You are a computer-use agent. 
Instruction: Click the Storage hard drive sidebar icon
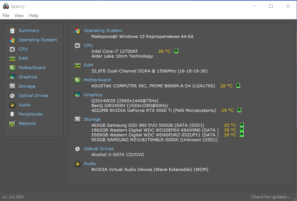click(x=12, y=86)
